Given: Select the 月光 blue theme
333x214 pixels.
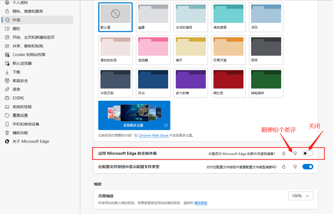Looking at the screenshot, I should pos(153,83).
